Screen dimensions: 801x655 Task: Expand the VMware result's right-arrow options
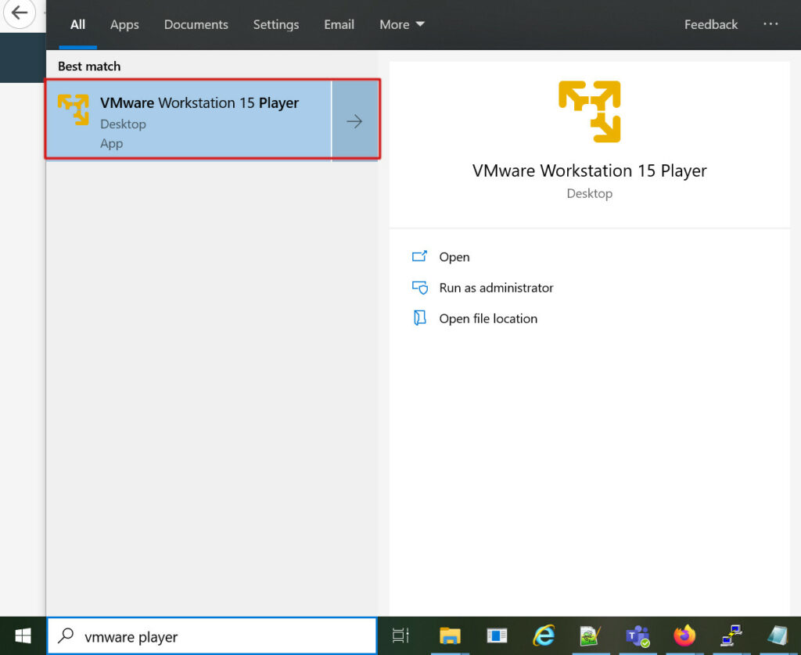(x=355, y=121)
